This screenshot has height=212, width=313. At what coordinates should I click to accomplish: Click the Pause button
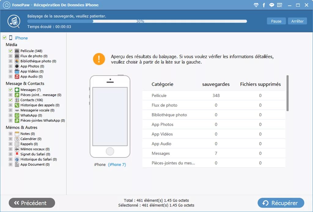point(276,21)
